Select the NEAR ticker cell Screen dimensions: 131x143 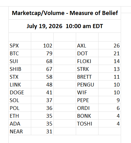[20, 131]
